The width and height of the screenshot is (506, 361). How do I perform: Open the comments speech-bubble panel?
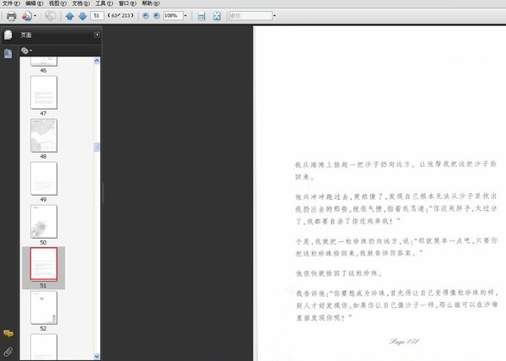(x=8, y=333)
